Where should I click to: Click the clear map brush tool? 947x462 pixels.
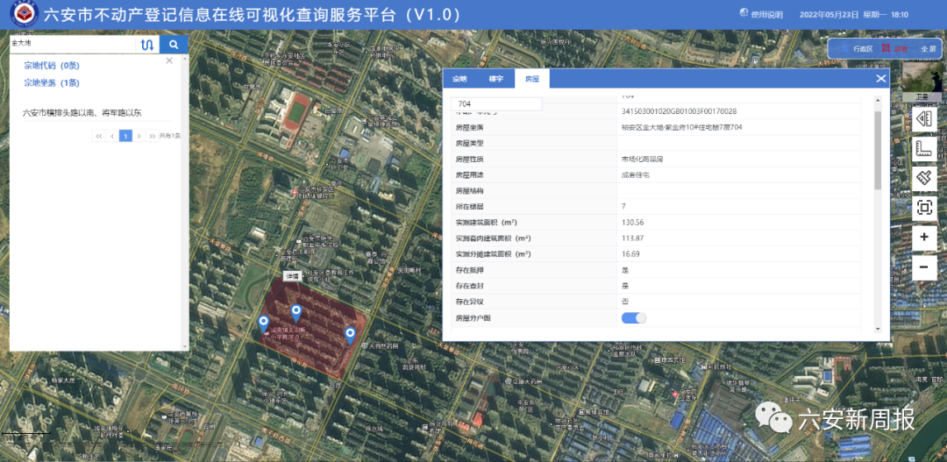[924, 178]
